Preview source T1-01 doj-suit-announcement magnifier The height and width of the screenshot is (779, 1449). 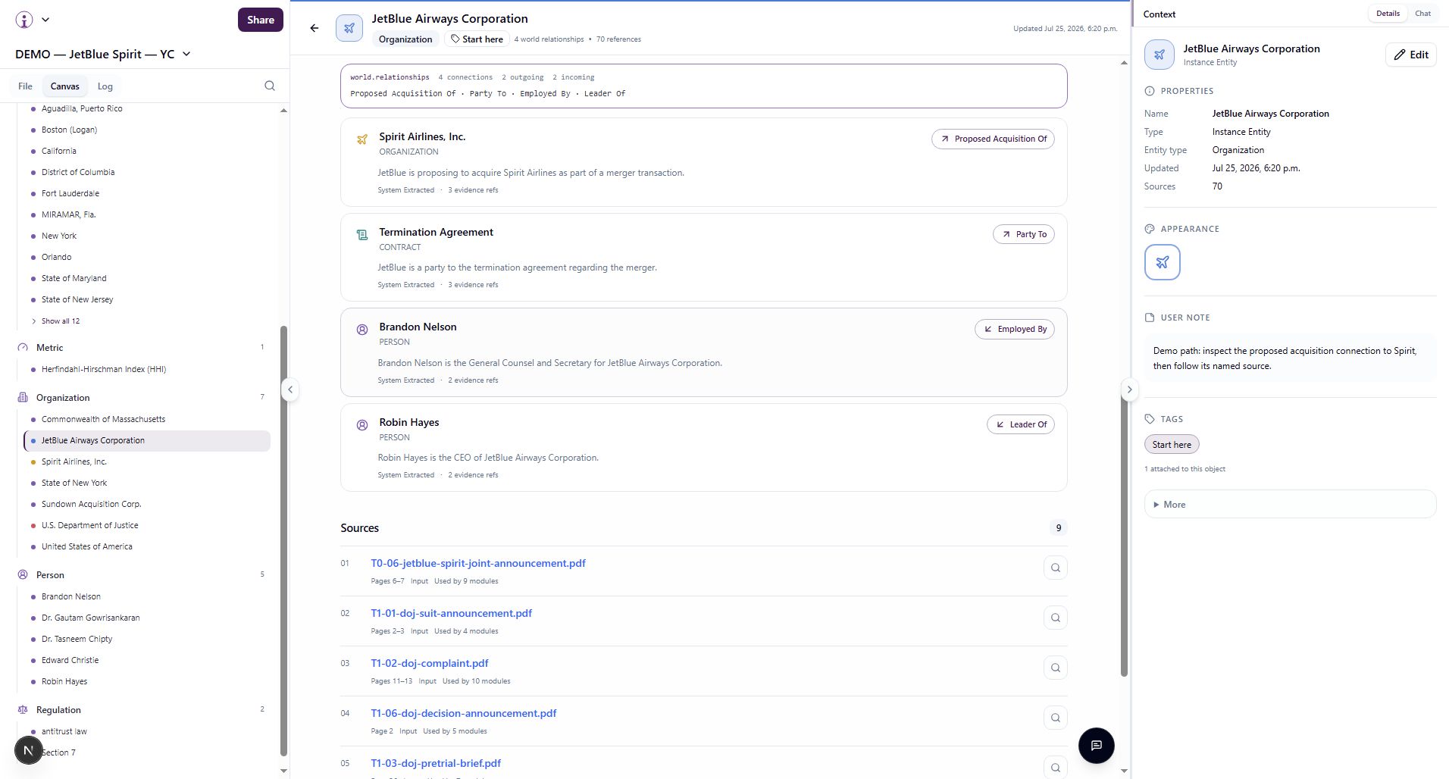point(1055,618)
